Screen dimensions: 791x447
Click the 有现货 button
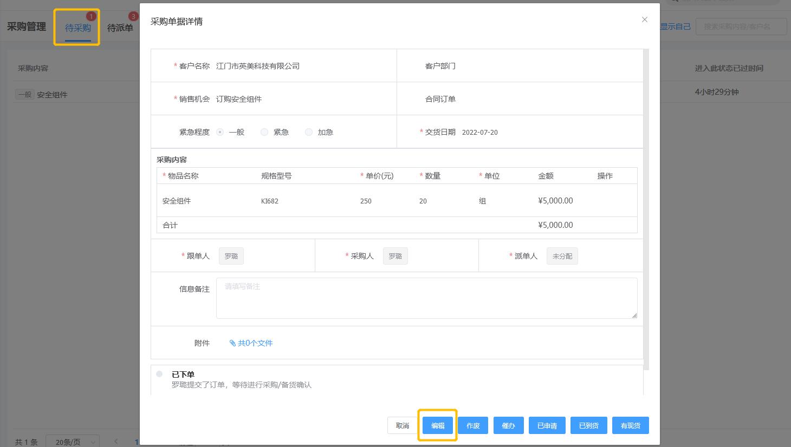point(631,425)
